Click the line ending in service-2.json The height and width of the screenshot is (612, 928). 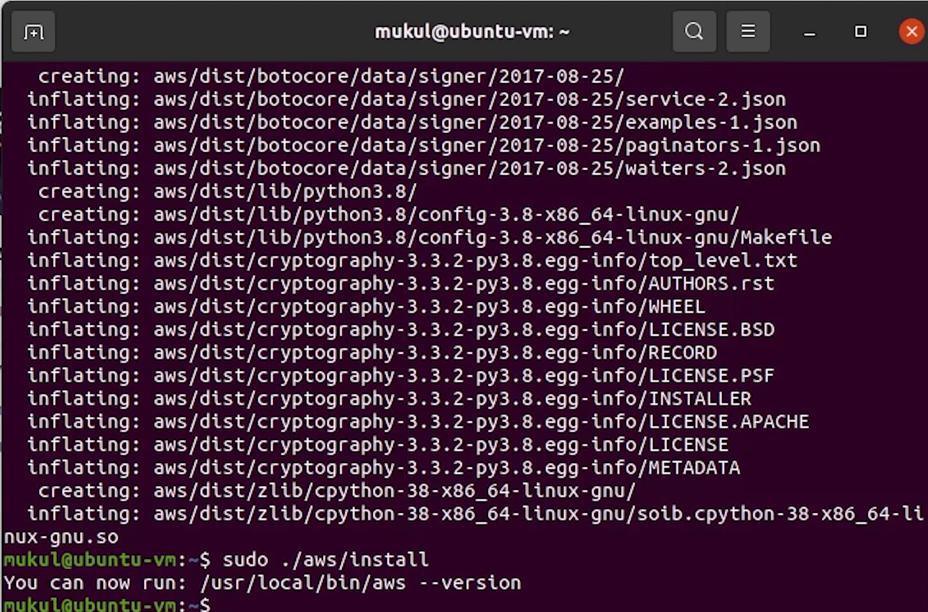click(x=469, y=99)
